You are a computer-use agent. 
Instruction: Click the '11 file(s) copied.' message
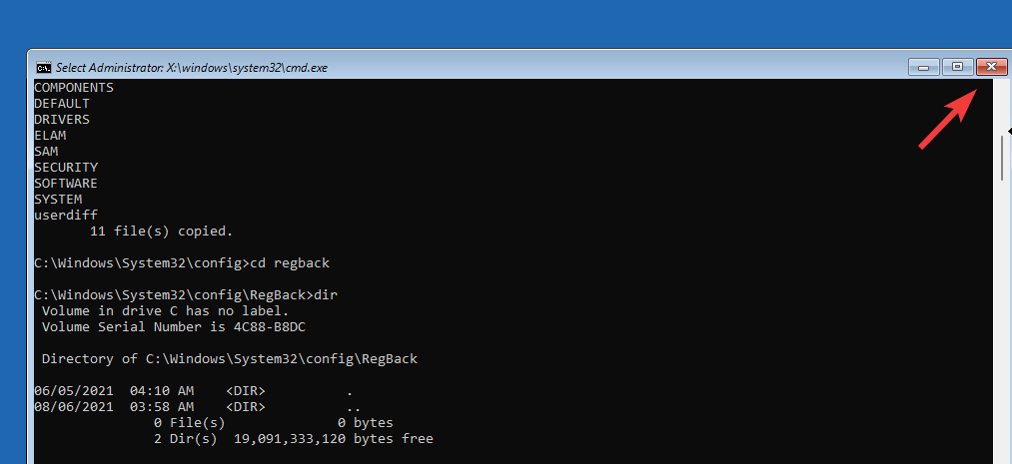click(x=162, y=231)
